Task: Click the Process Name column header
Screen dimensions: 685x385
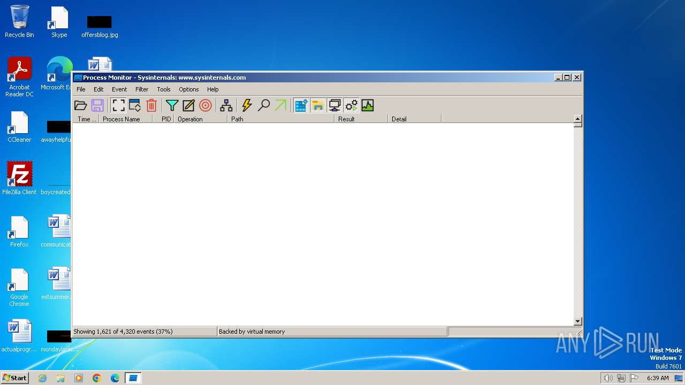Action: click(126, 119)
